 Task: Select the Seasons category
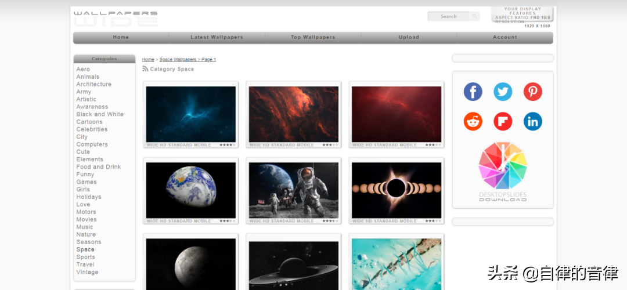pyautogui.click(x=89, y=242)
